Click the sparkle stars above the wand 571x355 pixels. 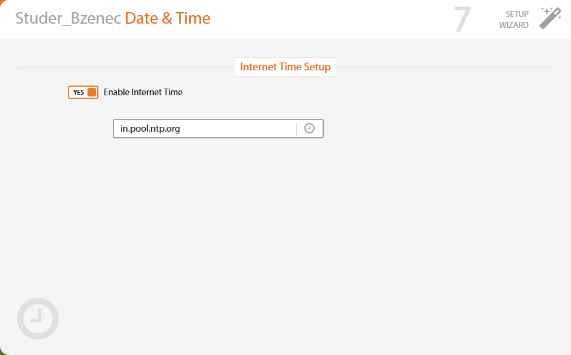click(x=547, y=10)
